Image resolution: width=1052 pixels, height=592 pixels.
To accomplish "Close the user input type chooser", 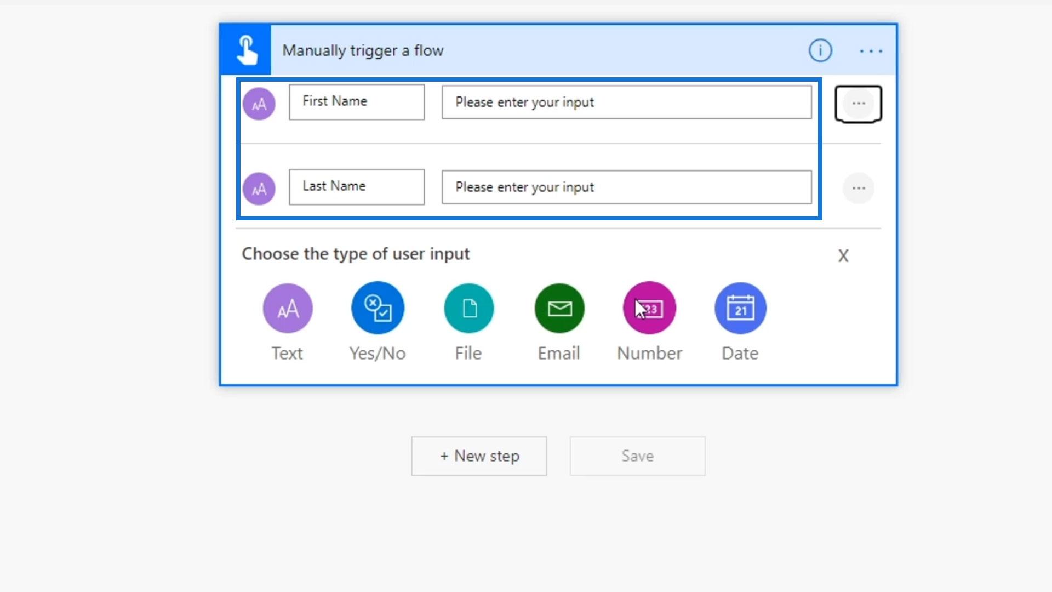I will tap(843, 256).
